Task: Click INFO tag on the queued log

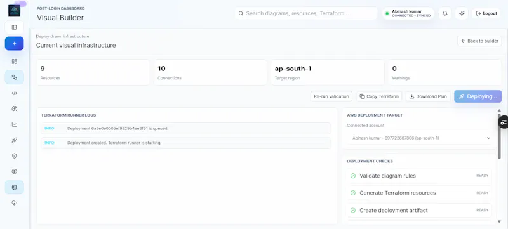Action: (x=50, y=128)
